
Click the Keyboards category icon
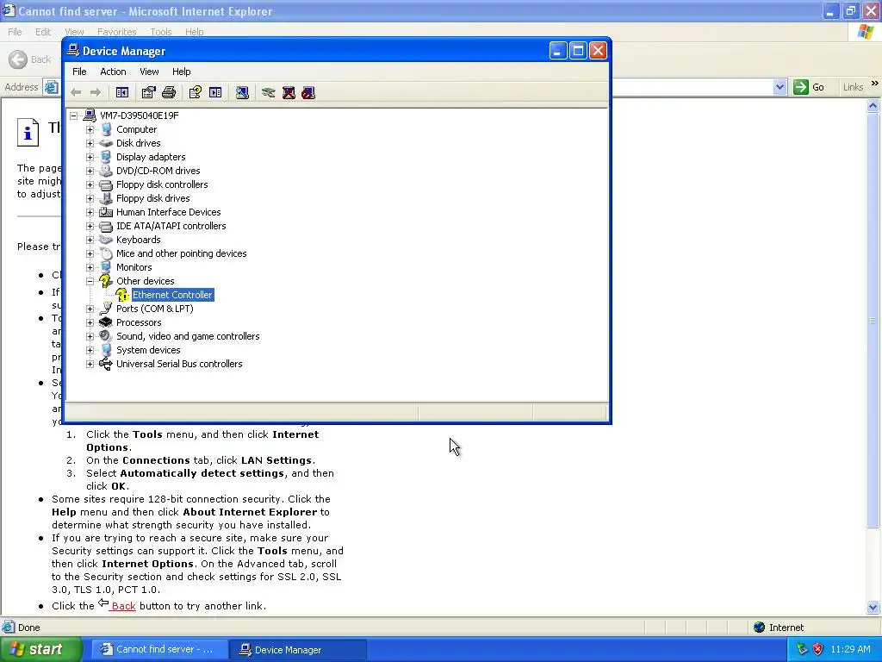(x=106, y=240)
